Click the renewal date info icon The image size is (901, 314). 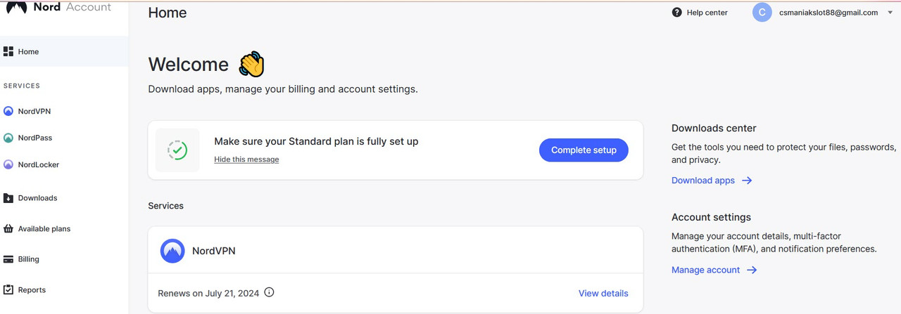coord(269,292)
